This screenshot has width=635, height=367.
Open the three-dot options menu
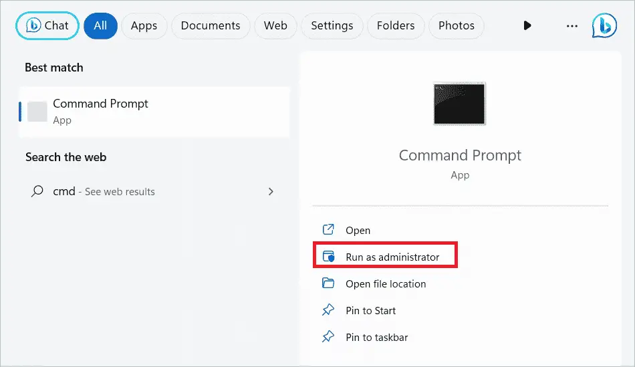pos(571,26)
